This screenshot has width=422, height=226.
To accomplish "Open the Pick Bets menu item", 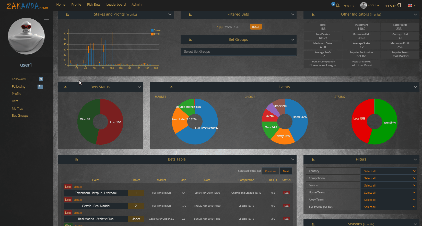I will (93, 5).
